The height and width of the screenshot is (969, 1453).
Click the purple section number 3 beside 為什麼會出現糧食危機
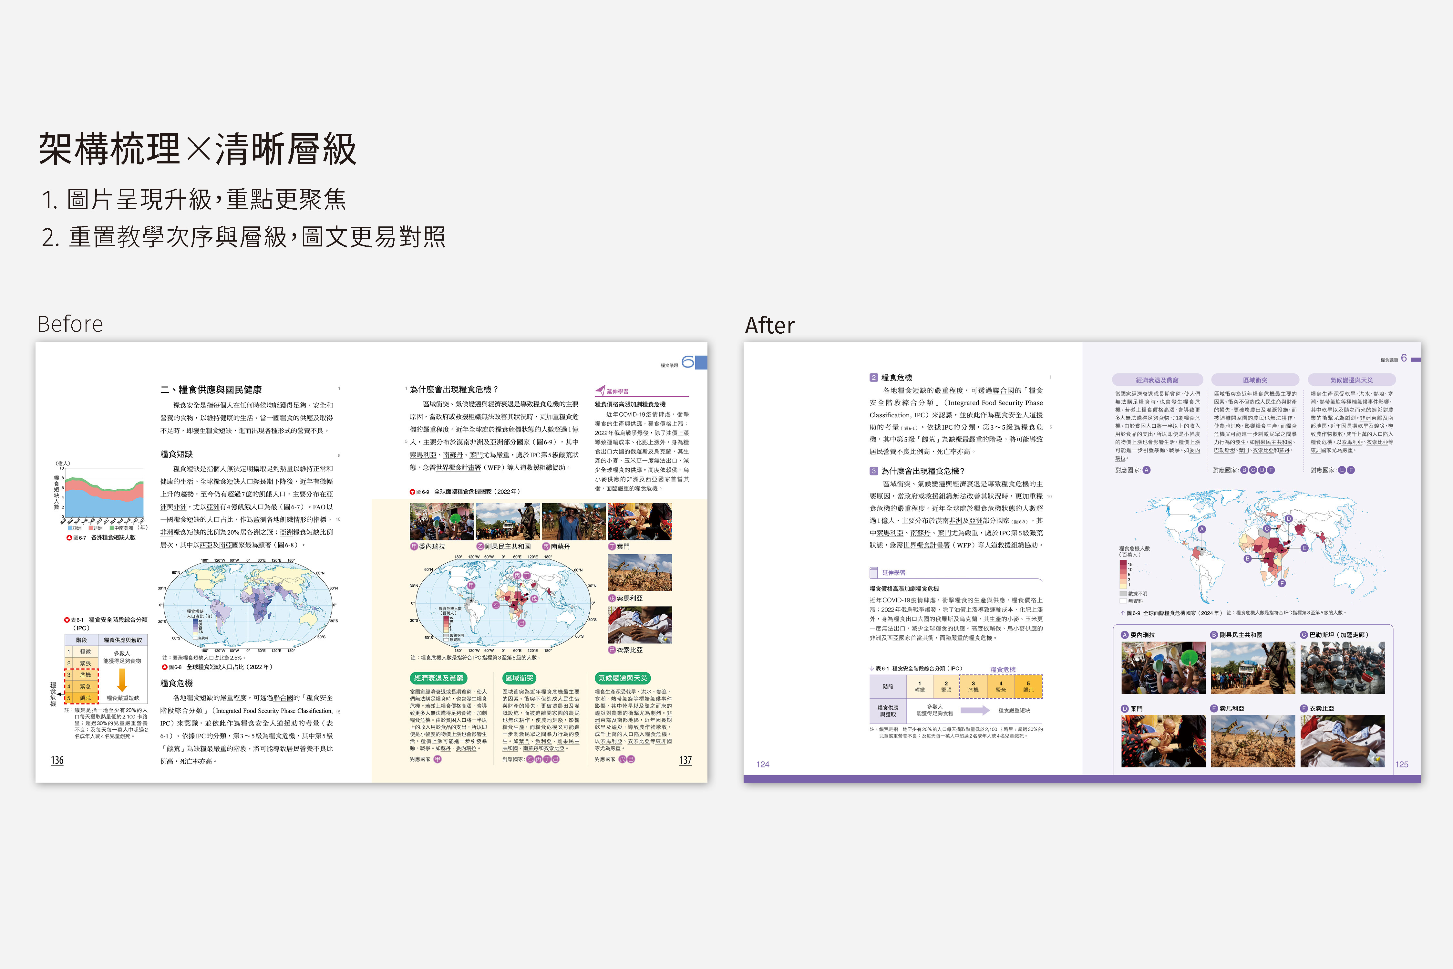(x=873, y=470)
